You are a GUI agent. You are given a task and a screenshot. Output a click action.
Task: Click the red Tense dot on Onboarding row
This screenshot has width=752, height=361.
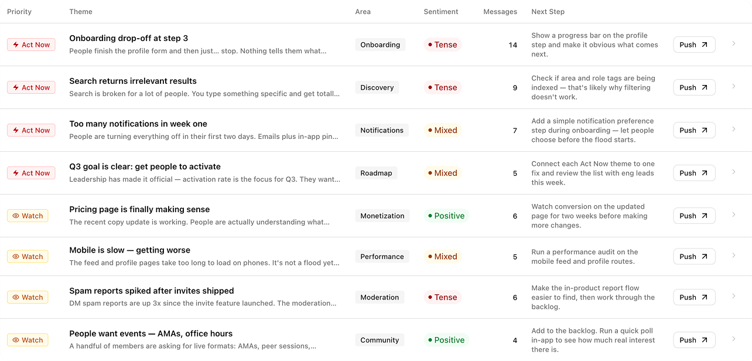(x=430, y=45)
